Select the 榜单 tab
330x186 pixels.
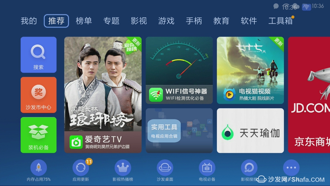(84, 21)
